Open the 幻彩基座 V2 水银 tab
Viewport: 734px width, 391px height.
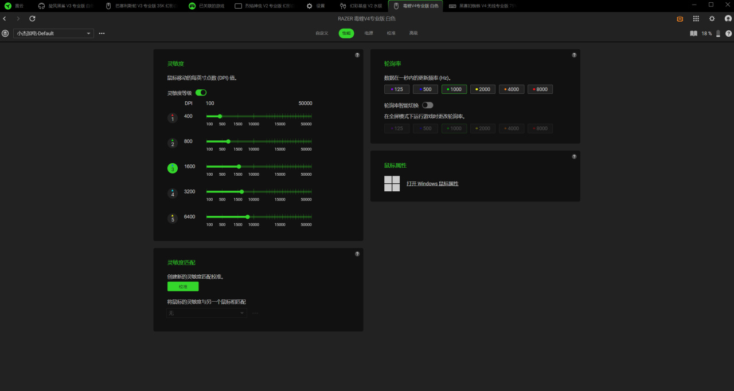[360, 6]
